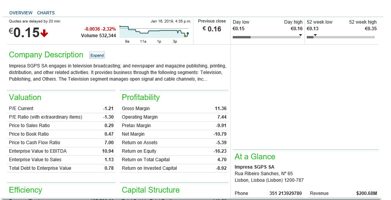Click the 52 week range marker triangle
391x200 pixels.
(x=315, y=35)
